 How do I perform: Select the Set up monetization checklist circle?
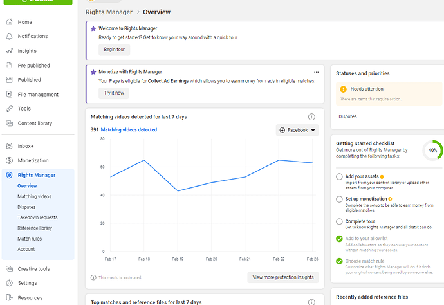tap(339, 199)
